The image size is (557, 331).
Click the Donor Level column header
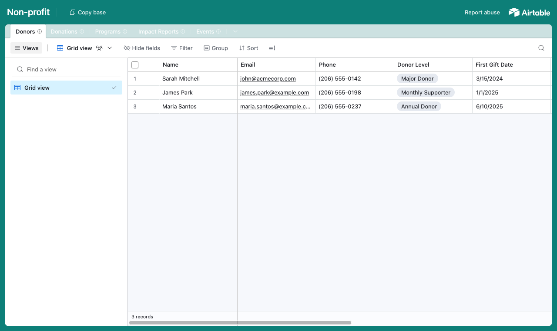(x=433, y=65)
